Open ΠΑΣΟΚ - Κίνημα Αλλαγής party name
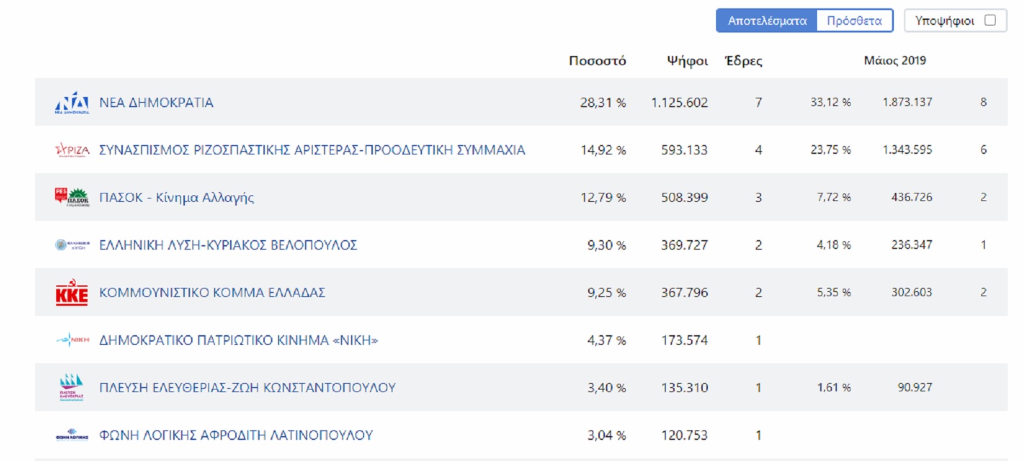The height and width of the screenshot is (461, 1023). [x=176, y=197]
